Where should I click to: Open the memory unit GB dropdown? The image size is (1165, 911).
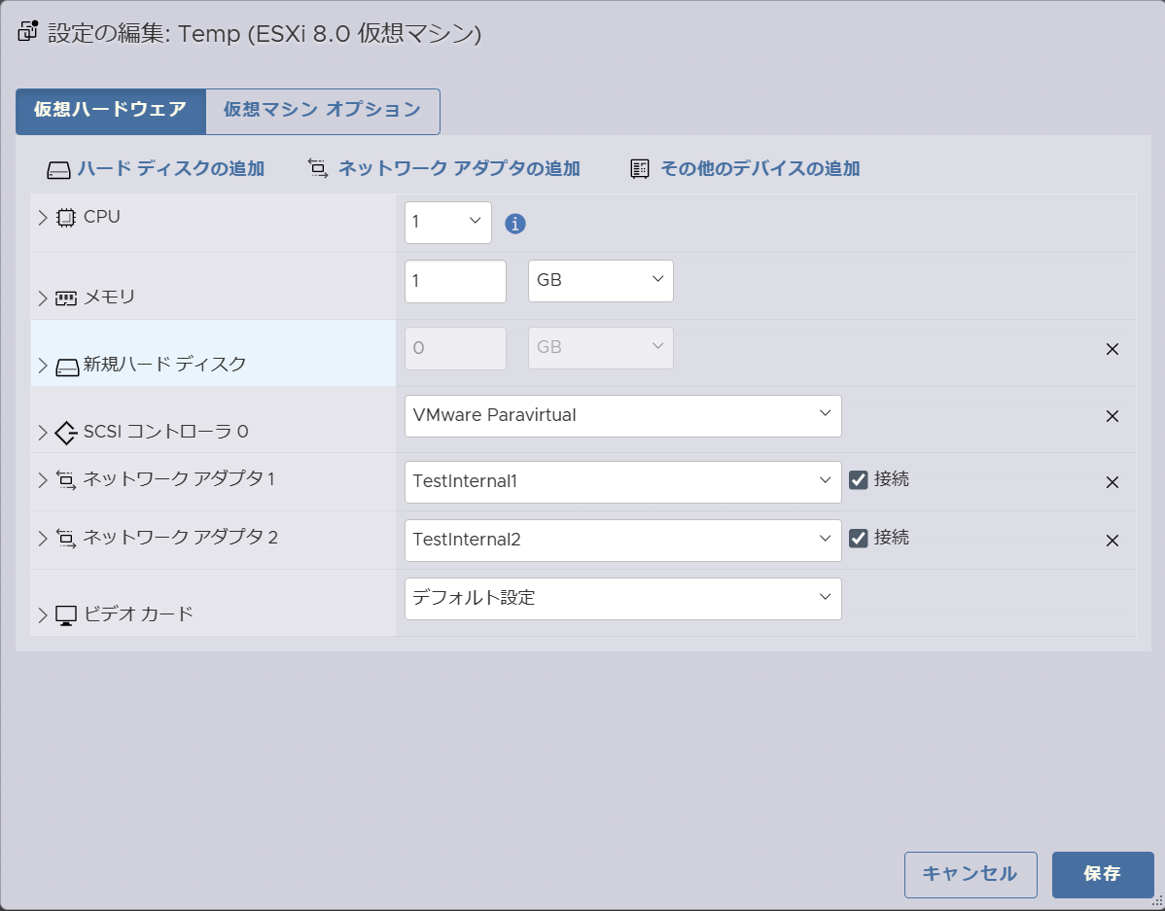point(600,281)
